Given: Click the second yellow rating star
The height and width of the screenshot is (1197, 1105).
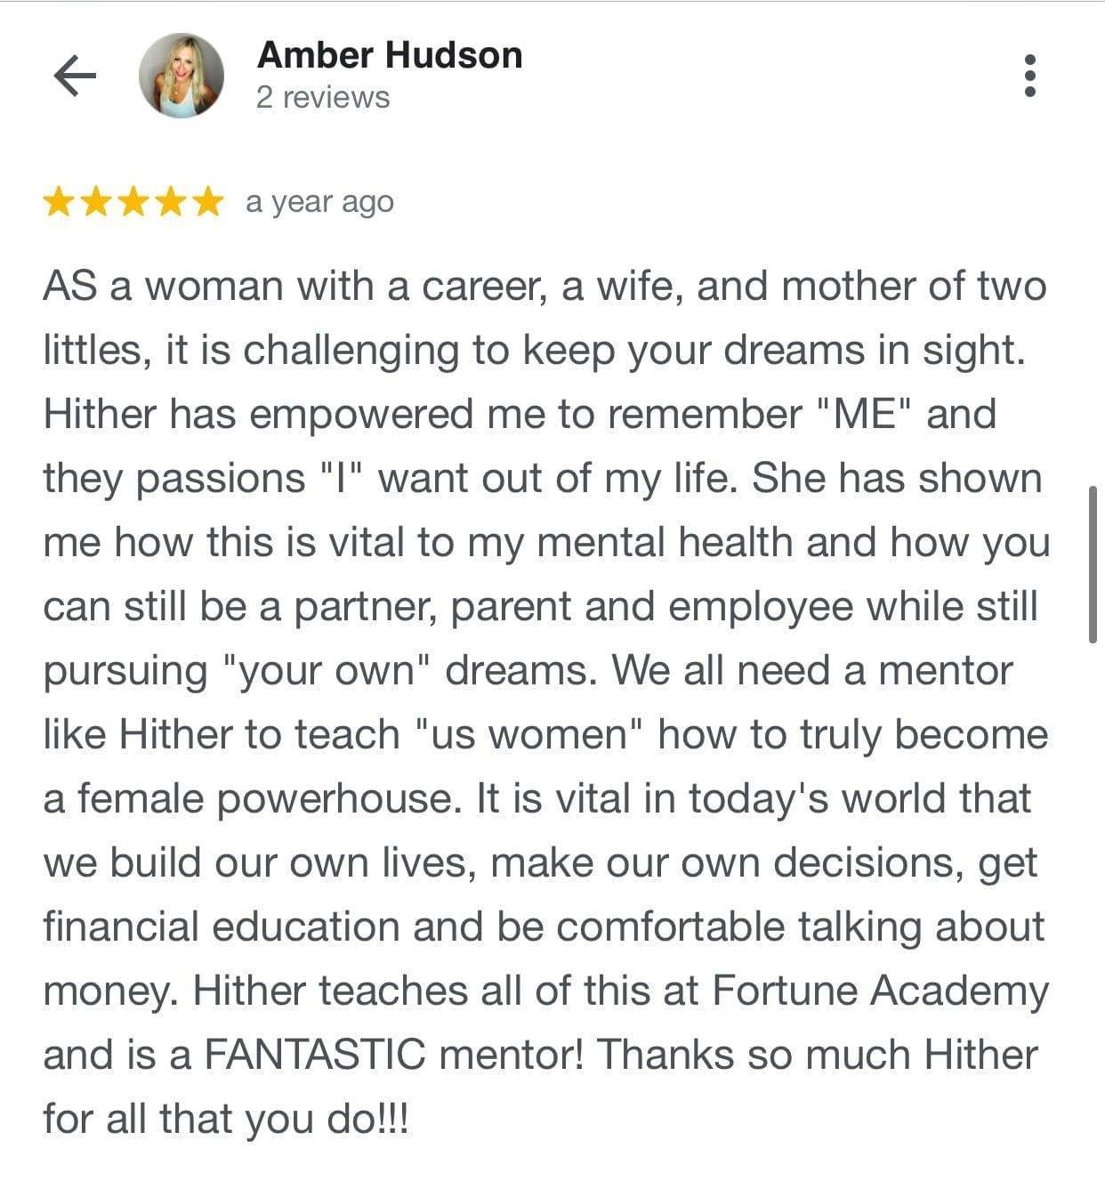Looking at the screenshot, I should point(97,202).
